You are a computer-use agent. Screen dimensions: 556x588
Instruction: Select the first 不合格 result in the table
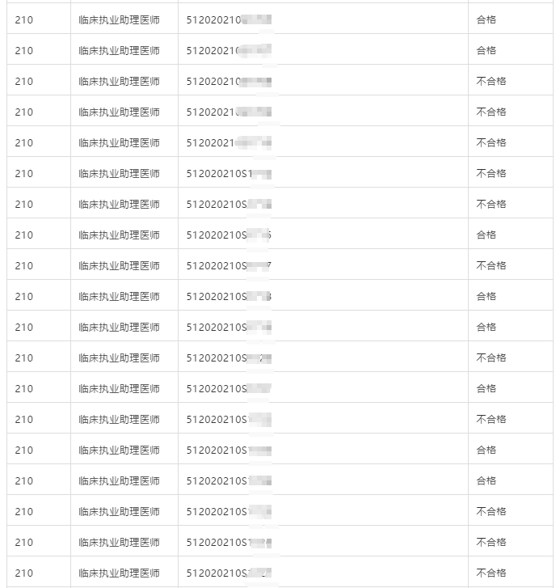click(491, 81)
